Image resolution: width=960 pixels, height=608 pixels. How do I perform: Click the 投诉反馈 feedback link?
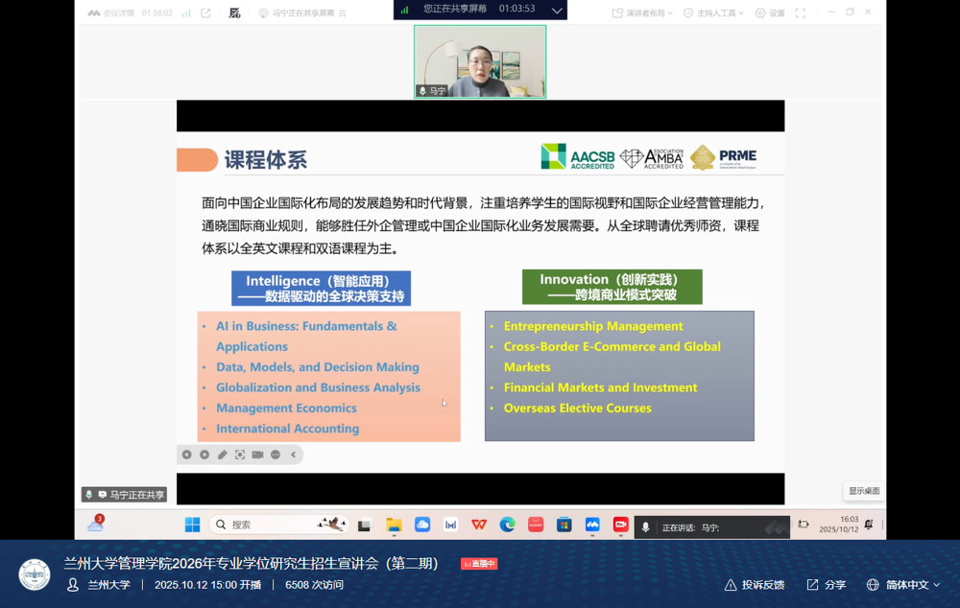(755, 585)
